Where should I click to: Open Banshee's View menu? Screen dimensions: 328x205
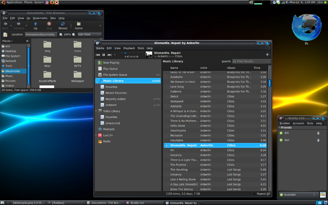click(117, 48)
